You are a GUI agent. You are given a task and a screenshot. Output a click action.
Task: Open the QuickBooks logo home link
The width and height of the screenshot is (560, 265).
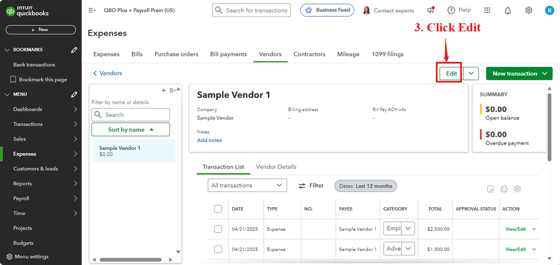27,11
